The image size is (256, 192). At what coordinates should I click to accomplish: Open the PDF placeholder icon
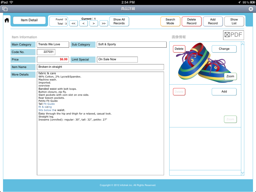pos(233,35)
